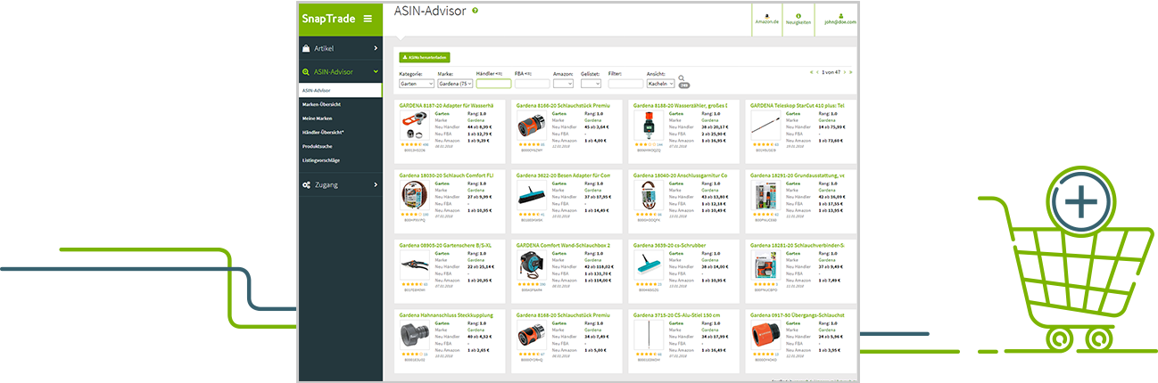Open help icon beside ASIN-Advisor title
This screenshot has width=1158, height=383.
coord(475,11)
